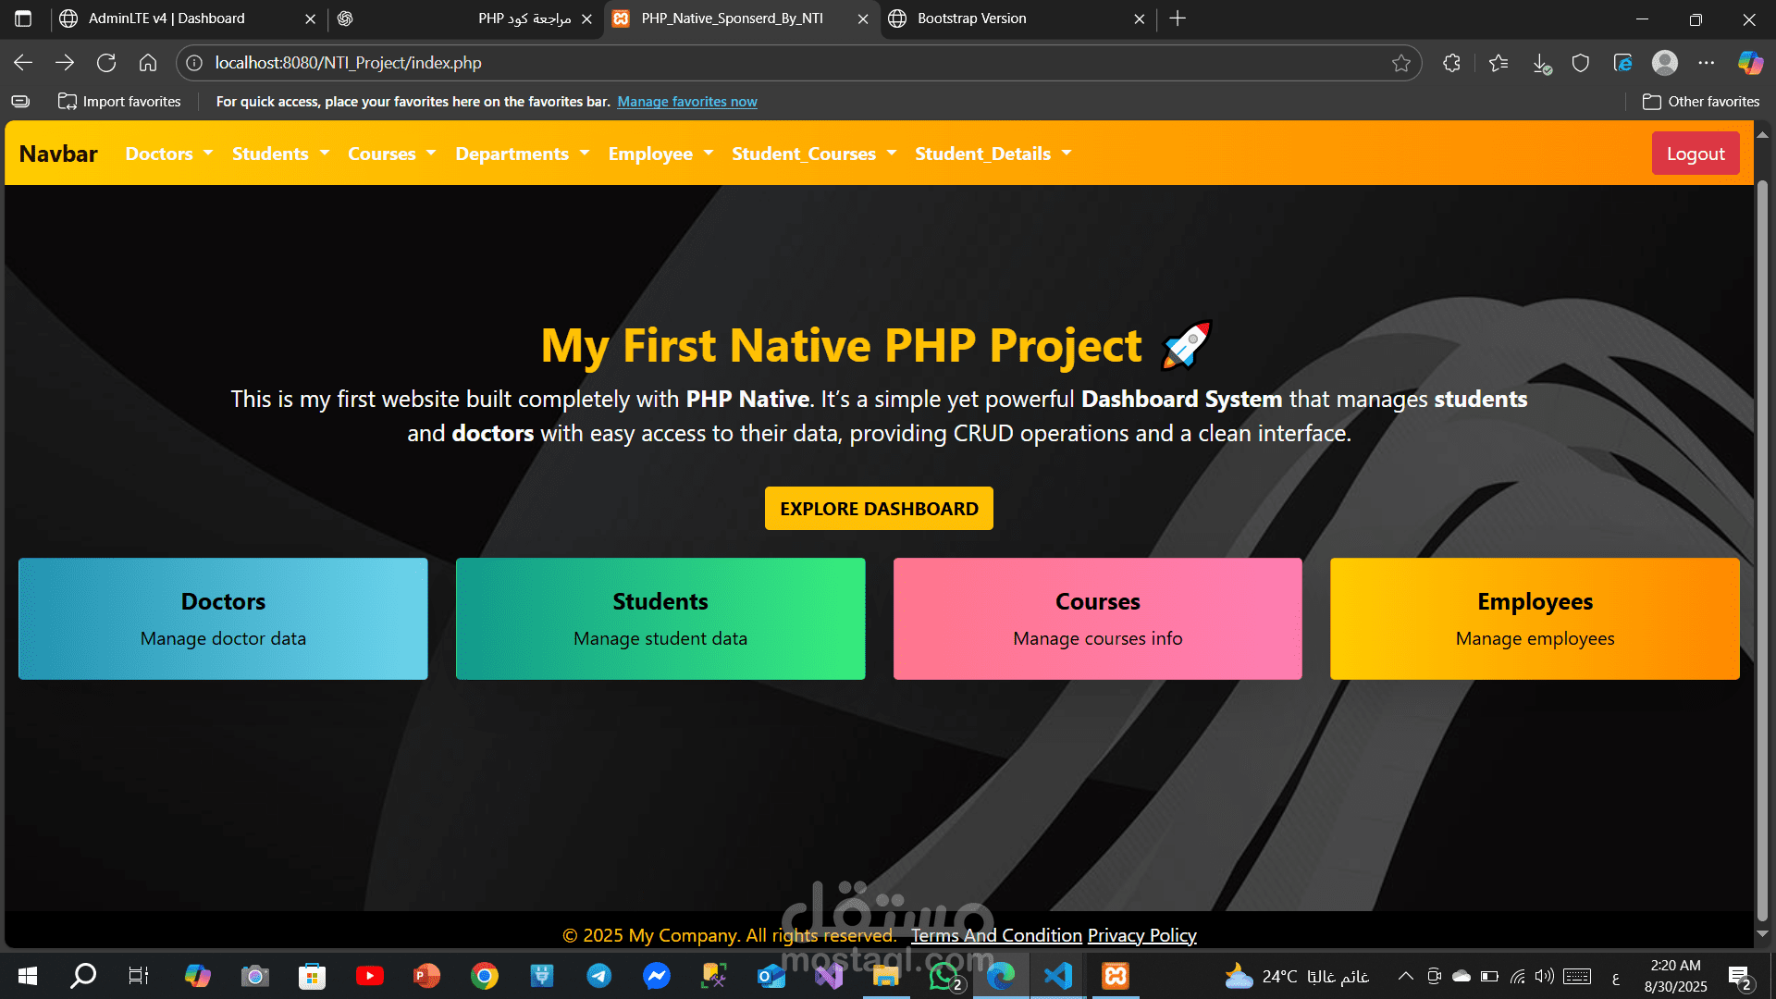The width and height of the screenshot is (1776, 999).
Task: Open the Students card
Action: pyautogui.click(x=660, y=619)
